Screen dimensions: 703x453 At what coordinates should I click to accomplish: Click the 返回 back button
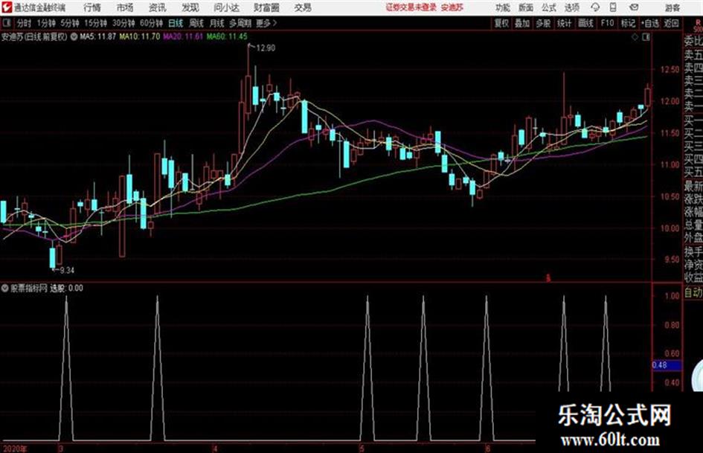coord(671,23)
